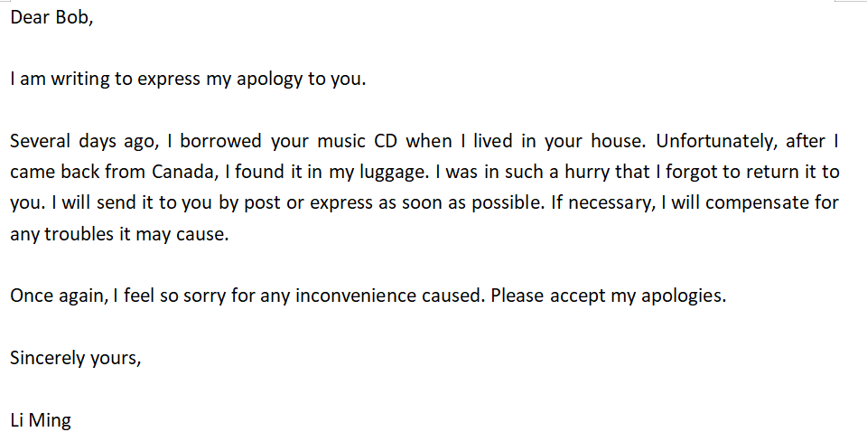This screenshot has width=867, height=432.
Task: Click the signature 'Li Ming'
Action: coord(41,421)
